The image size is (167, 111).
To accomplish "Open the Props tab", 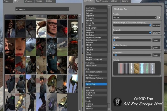I will tap(8, 1).
